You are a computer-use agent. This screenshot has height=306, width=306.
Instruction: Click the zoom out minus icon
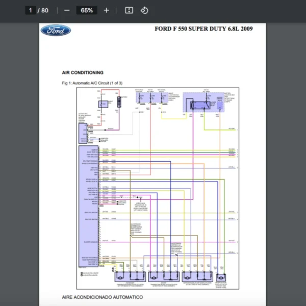pyautogui.click(x=67, y=10)
